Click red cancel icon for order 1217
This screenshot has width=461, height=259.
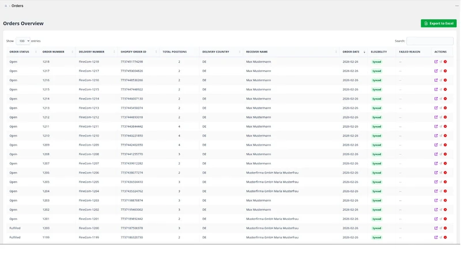pos(445,71)
